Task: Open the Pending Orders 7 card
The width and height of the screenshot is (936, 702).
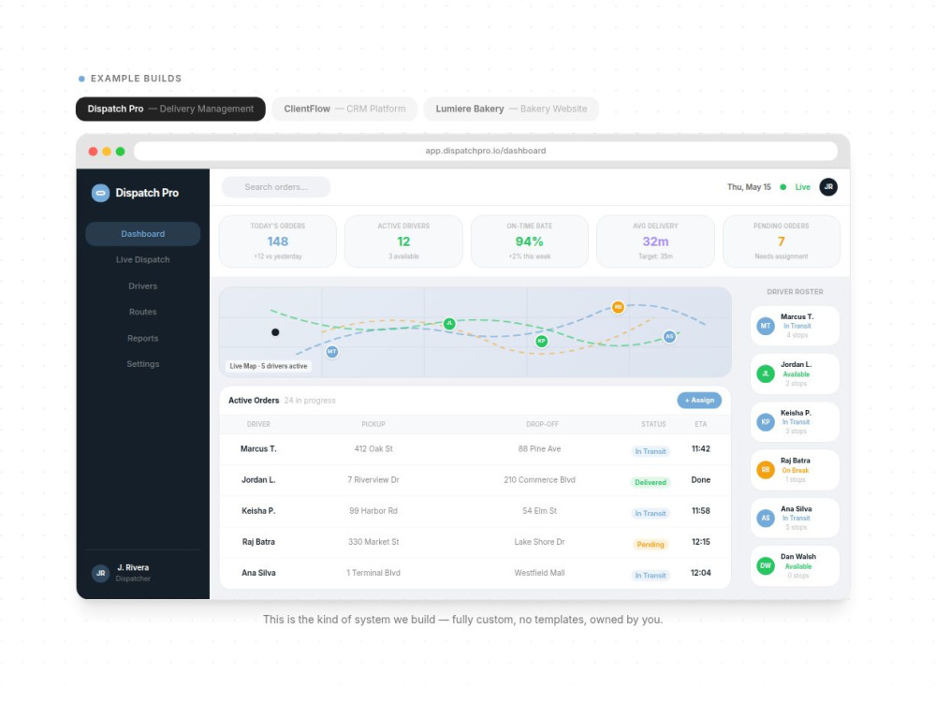Action: 781,241
